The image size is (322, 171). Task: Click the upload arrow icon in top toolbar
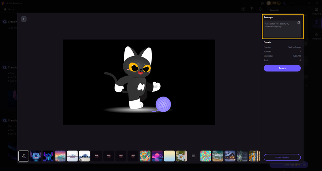[252, 9]
